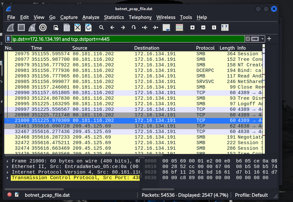The image size is (293, 202).
Task: Click the find packet magnifier icon
Action: 101,27
